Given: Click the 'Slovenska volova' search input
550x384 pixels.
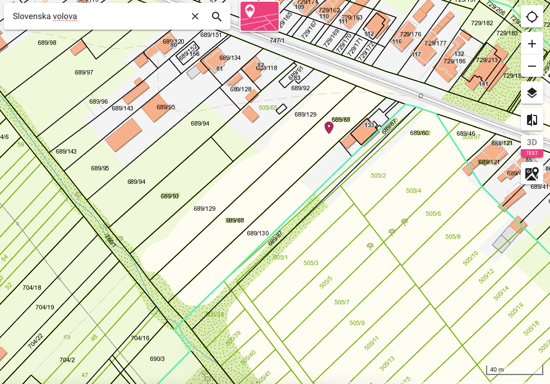Looking at the screenshot, I should pyautogui.click(x=95, y=16).
